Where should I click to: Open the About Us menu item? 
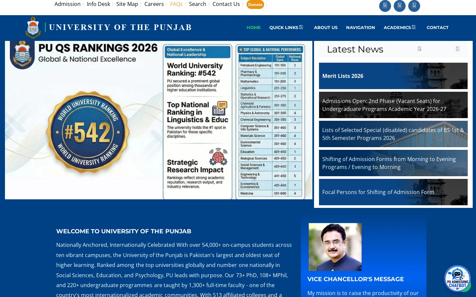[326, 27]
